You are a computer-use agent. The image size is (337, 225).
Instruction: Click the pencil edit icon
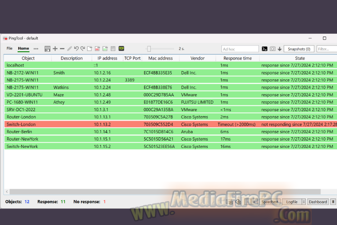coord(69,49)
